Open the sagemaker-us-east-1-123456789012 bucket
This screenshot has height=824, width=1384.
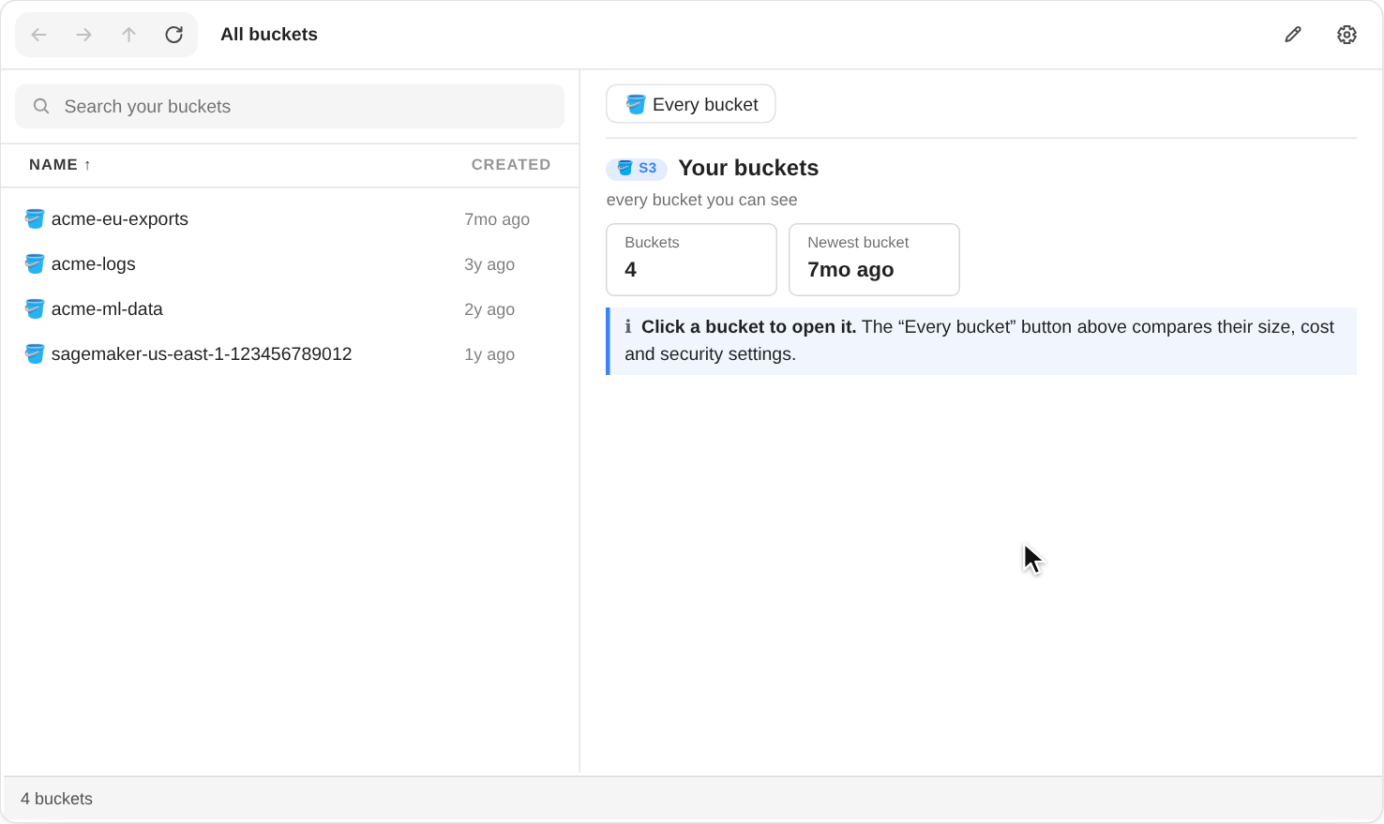[x=290, y=353]
